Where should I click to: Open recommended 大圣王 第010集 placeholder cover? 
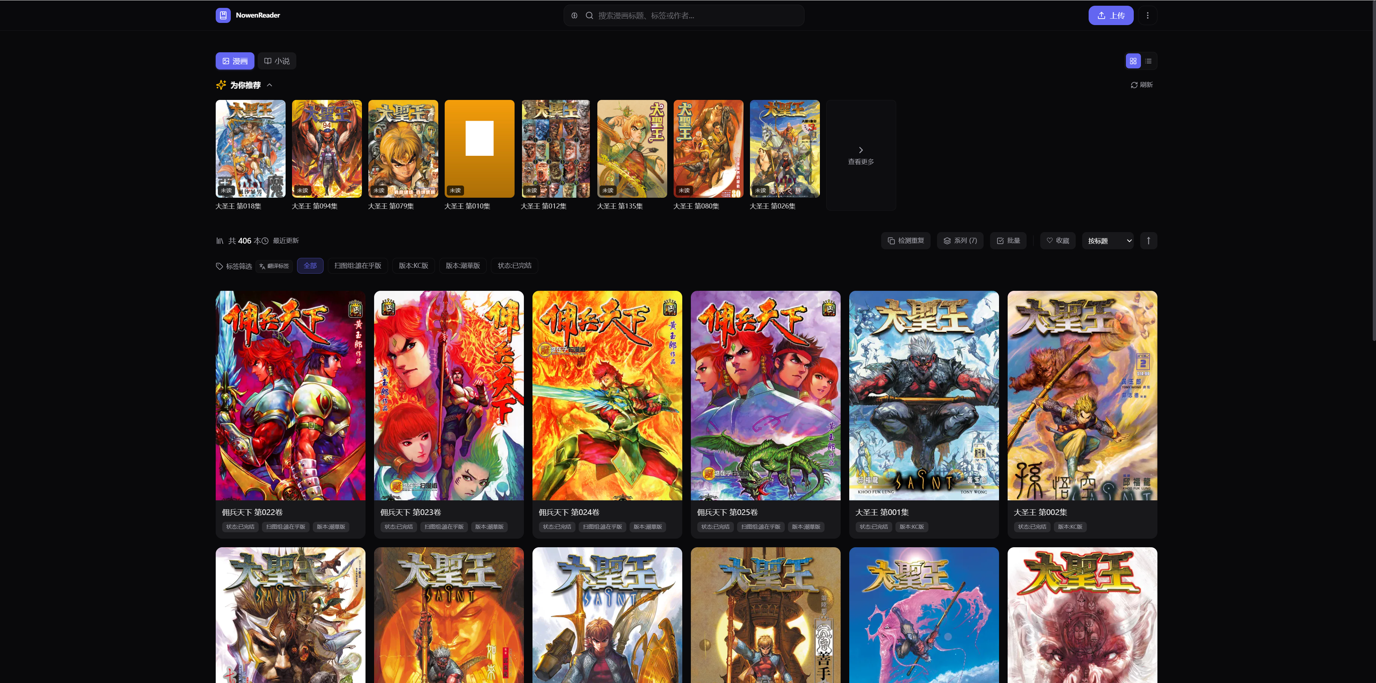tap(480, 149)
